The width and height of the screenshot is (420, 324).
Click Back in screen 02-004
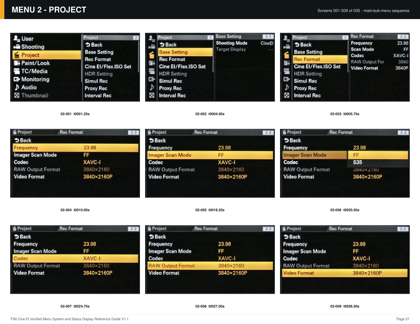[23, 140]
